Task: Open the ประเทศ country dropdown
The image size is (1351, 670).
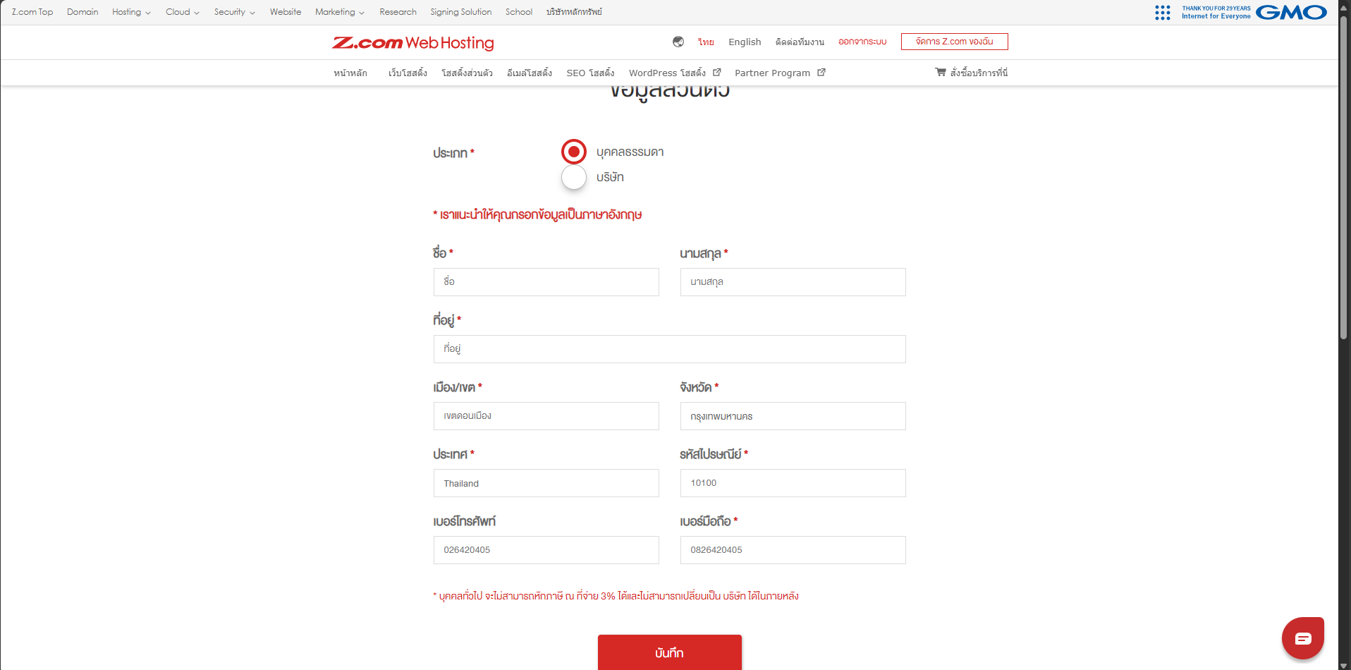Action: 546,483
